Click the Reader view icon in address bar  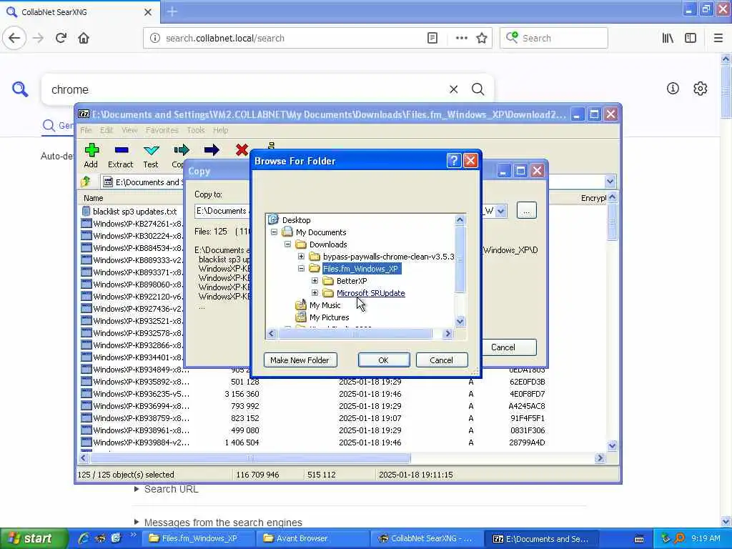click(x=432, y=38)
